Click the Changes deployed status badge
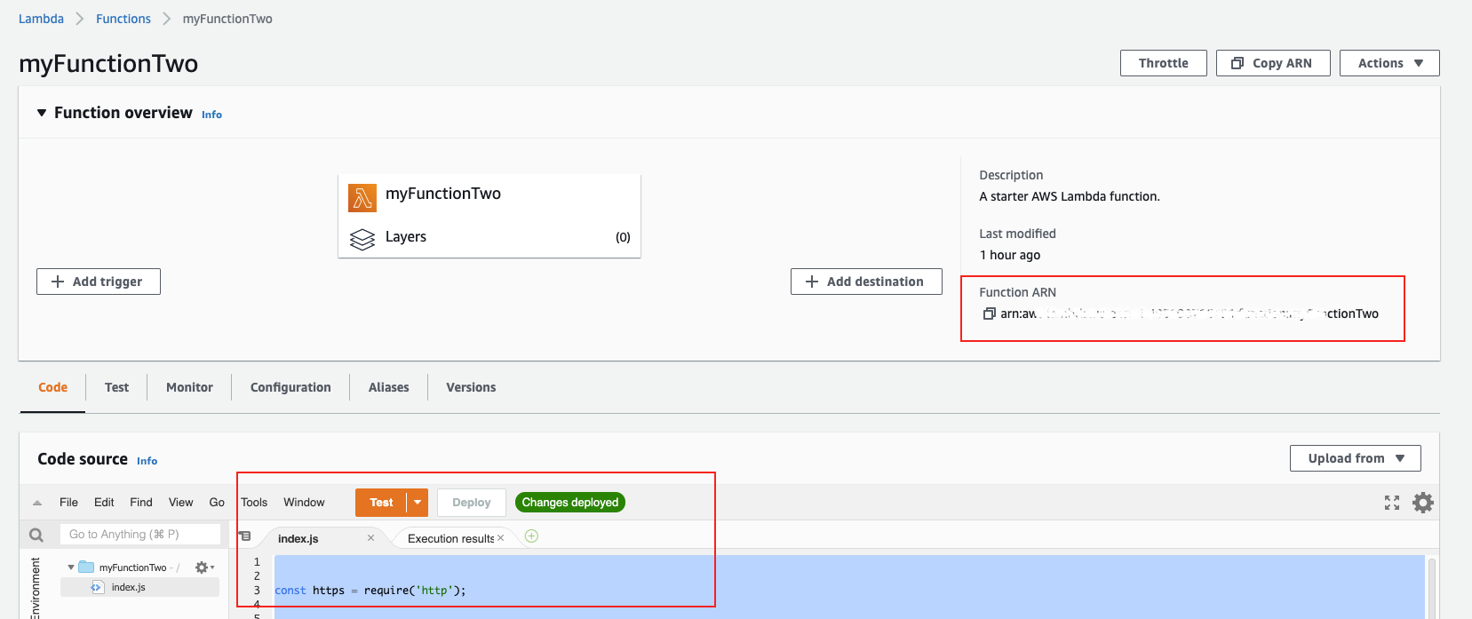This screenshot has width=1472, height=619. tap(570, 503)
